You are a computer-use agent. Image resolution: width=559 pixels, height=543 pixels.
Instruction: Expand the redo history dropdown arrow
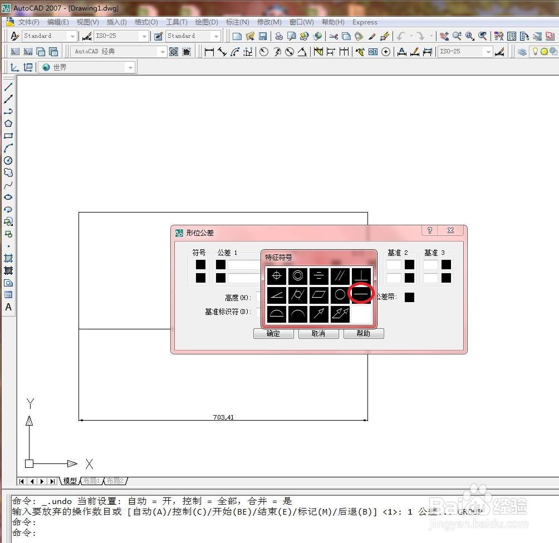pyautogui.click(x=431, y=36)
